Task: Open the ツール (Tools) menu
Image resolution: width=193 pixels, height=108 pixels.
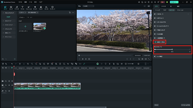Action: [x=31, y=2]
